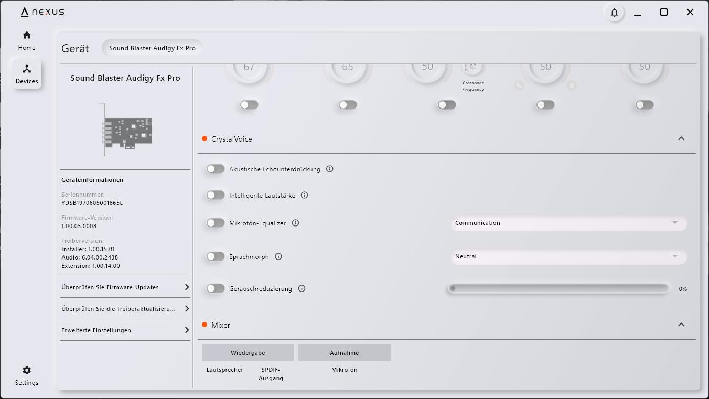This screenshot has width=709, height=399.
Task: Switch to the Aufnahme mixer tab
Action: pyautogui.click(x=345, y=353)
